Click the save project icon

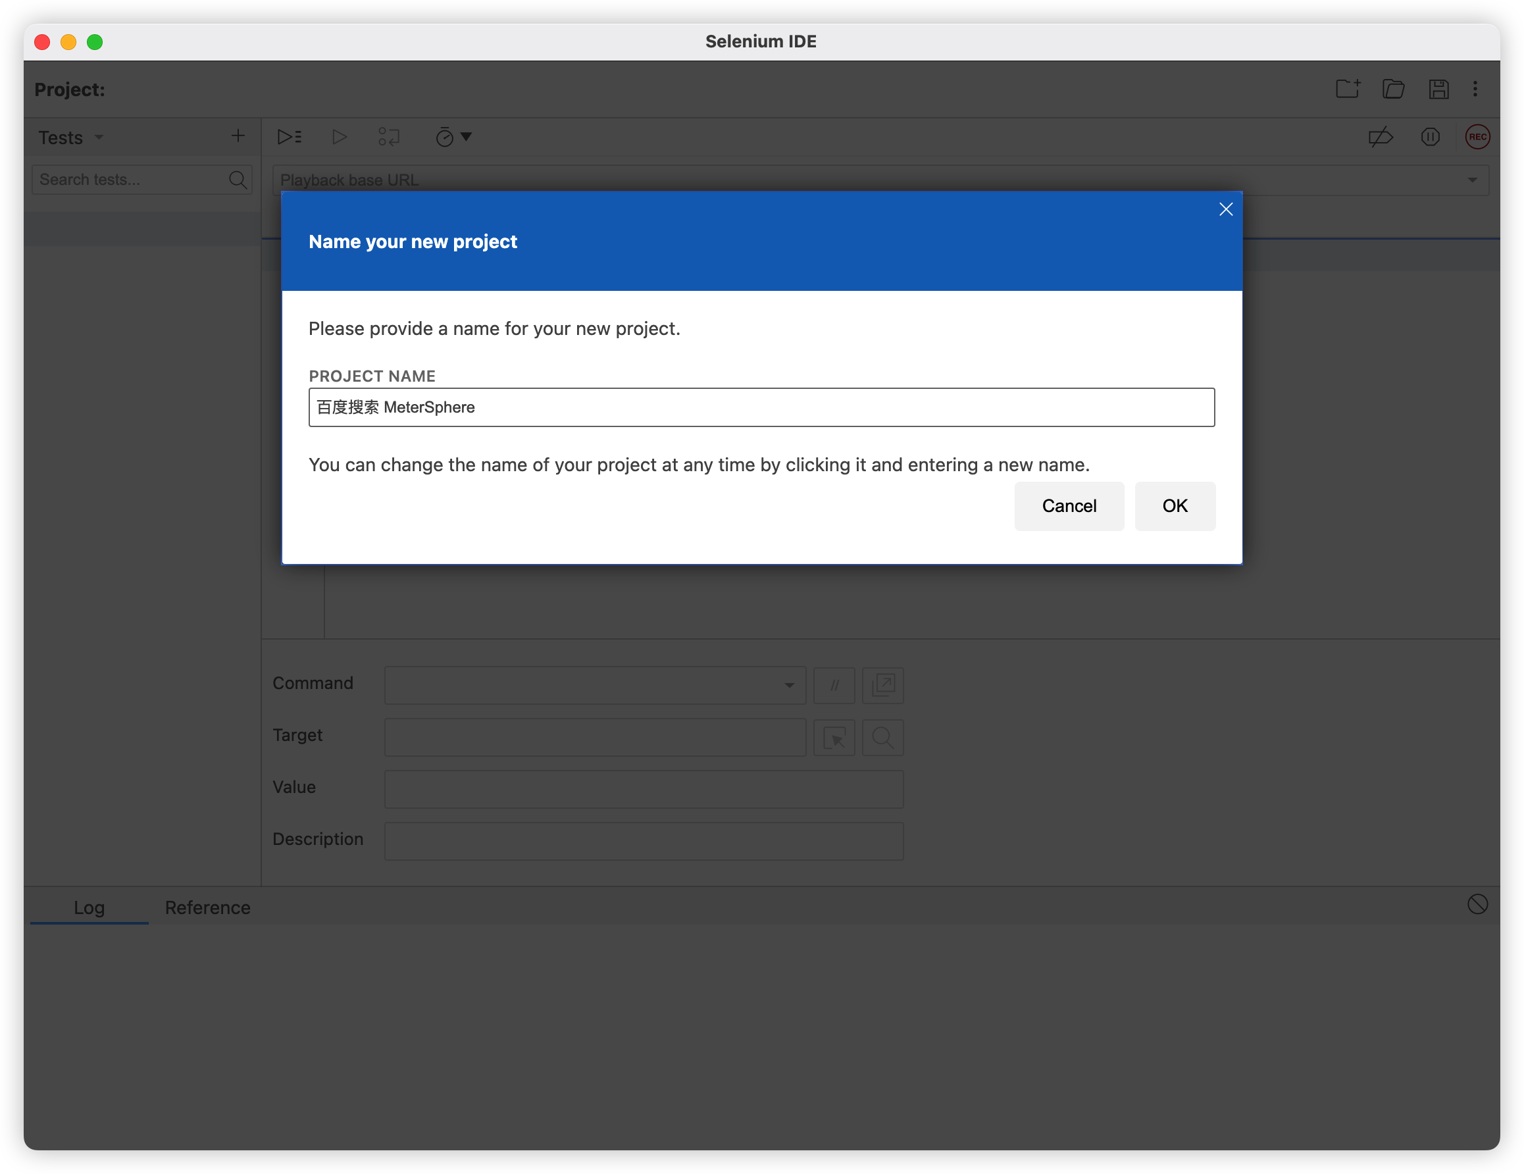point(1438,89)
